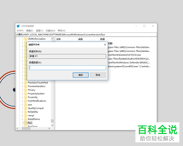Click the Realtek\Audio\HDA\RAVCpl data entry

point(129,59)
